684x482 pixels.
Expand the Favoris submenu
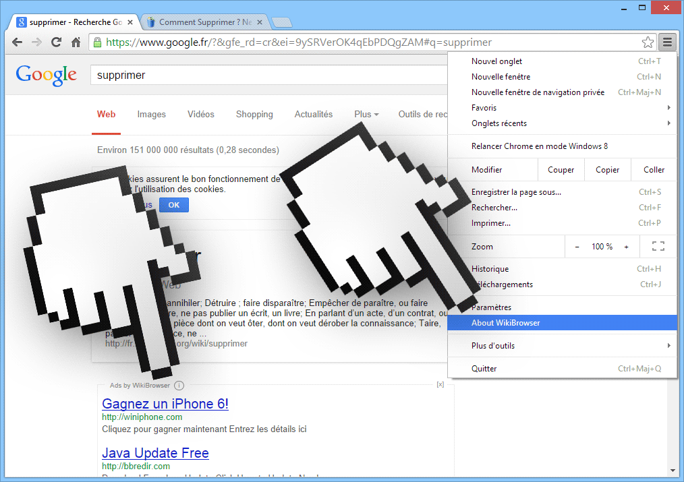click(562, 108)
